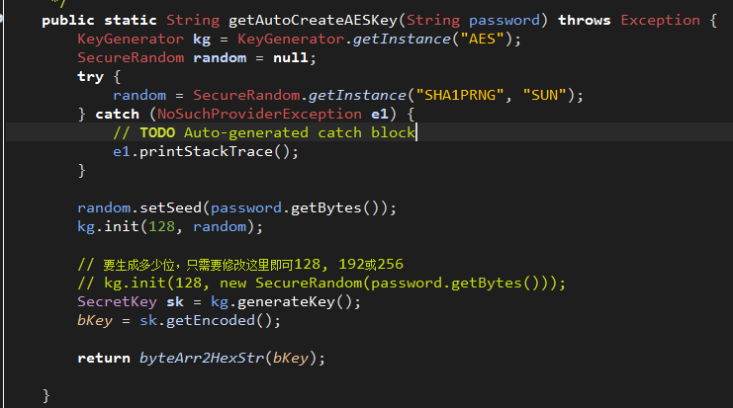Image resolution: width=733 pixels, height=408 pixels.
Task: Click the TODO word in the comment
Action: coord(157,132)
